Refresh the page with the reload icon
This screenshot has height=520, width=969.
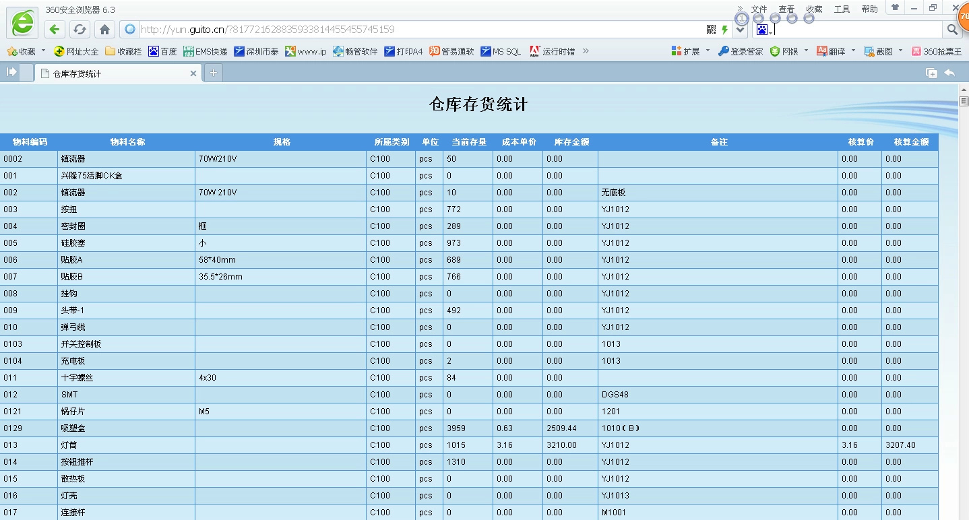pos(80,30)
